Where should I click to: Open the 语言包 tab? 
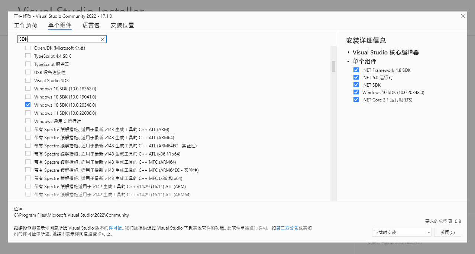pyautogui.click(x=91, y=25)
